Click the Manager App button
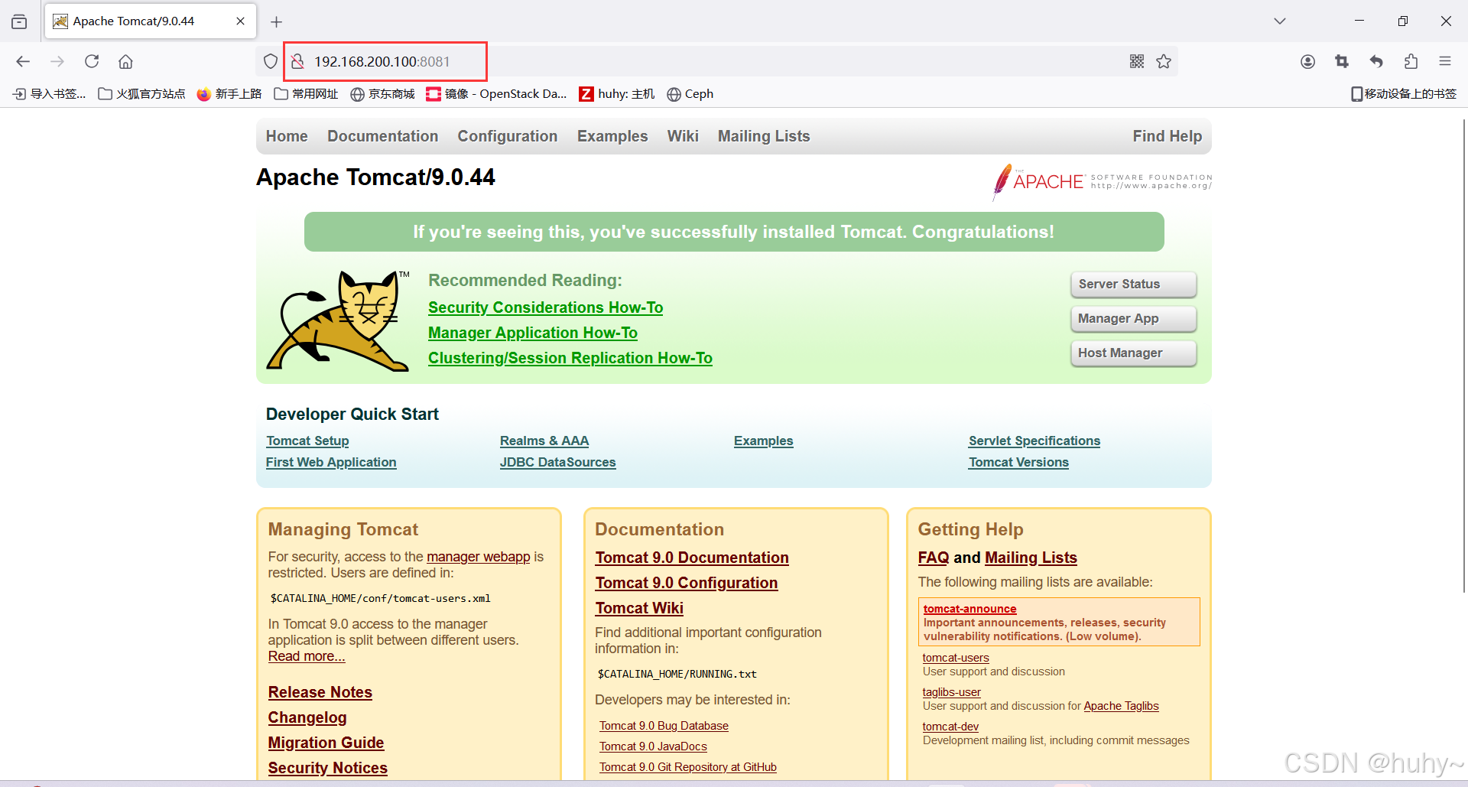 [x=1133, y=319]
